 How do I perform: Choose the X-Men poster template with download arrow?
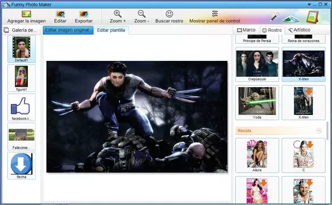[303, 102]
